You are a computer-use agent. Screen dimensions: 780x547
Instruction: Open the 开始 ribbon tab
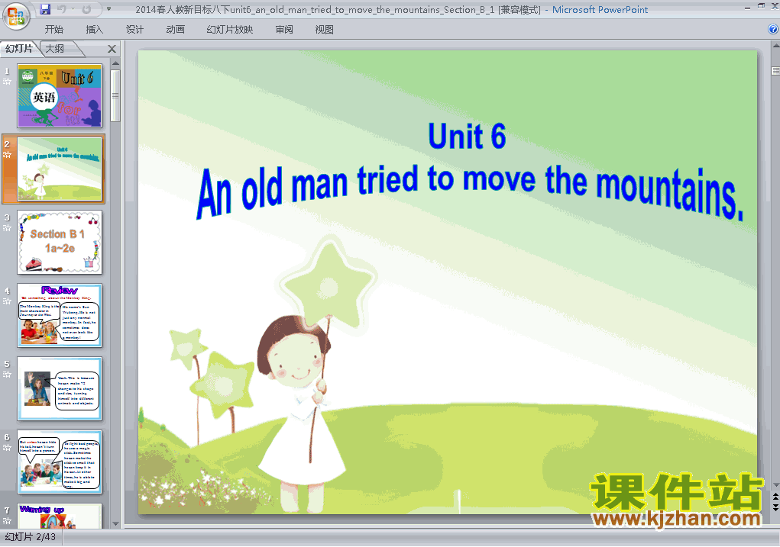53,29
